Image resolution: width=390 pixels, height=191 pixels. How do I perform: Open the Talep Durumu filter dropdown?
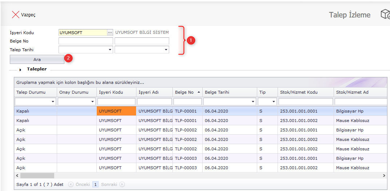pyautogui.click(x=53, y=102)
